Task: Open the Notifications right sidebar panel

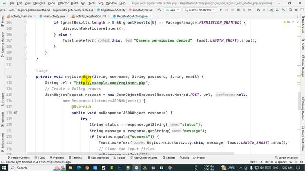Action: (303, 25)
